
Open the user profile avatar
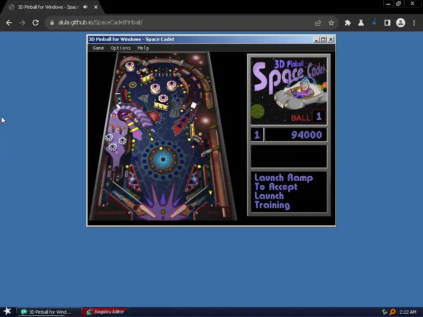[x=401, y=23]
